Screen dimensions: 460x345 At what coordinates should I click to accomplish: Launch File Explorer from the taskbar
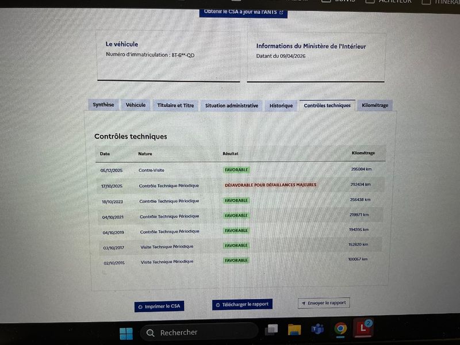point(294,329)
